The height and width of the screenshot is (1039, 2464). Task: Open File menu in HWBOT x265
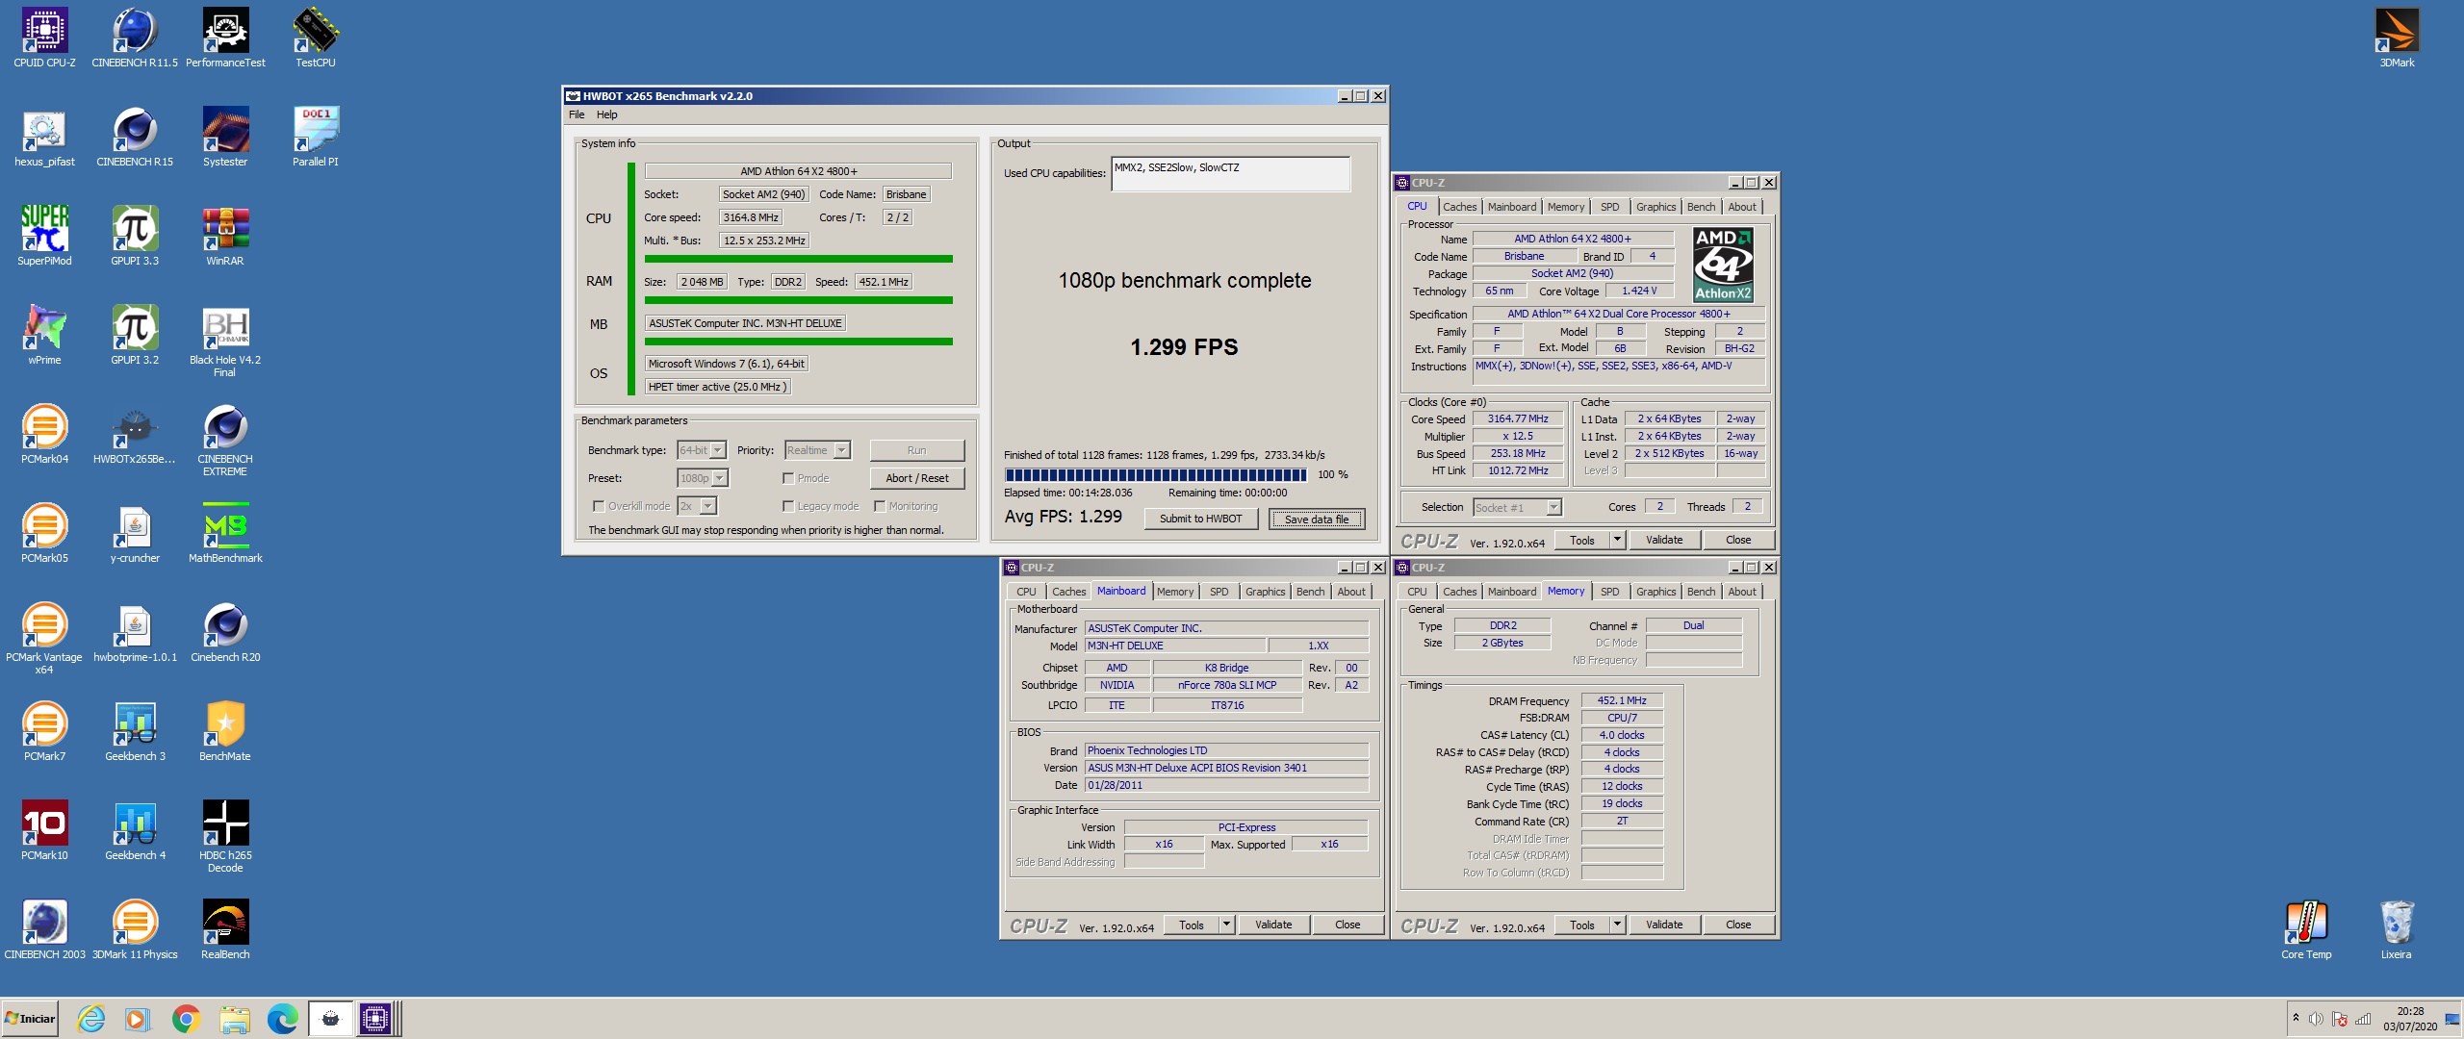(x=577, y=114)
